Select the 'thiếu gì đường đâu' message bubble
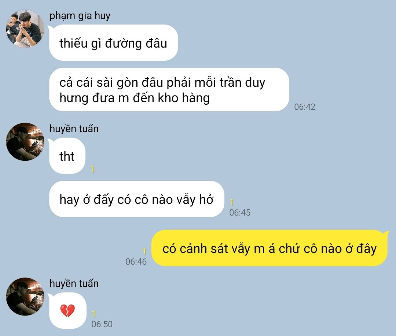Image resolution: width=396 pixels, height=336 pixels. pyautogui.click(x=113, y=42)
